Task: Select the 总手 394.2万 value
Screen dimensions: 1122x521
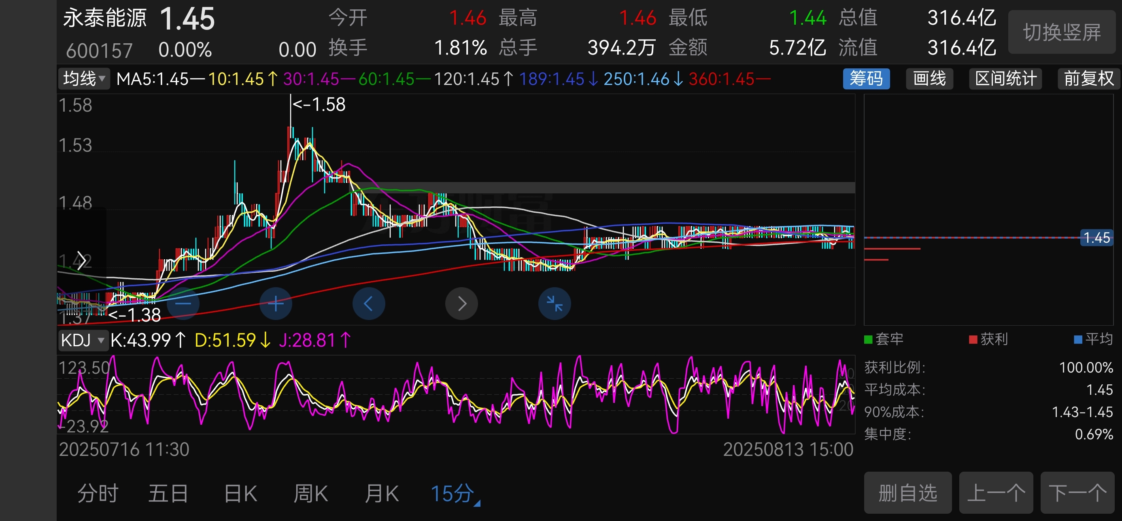Action: click(x=621, y=47)
